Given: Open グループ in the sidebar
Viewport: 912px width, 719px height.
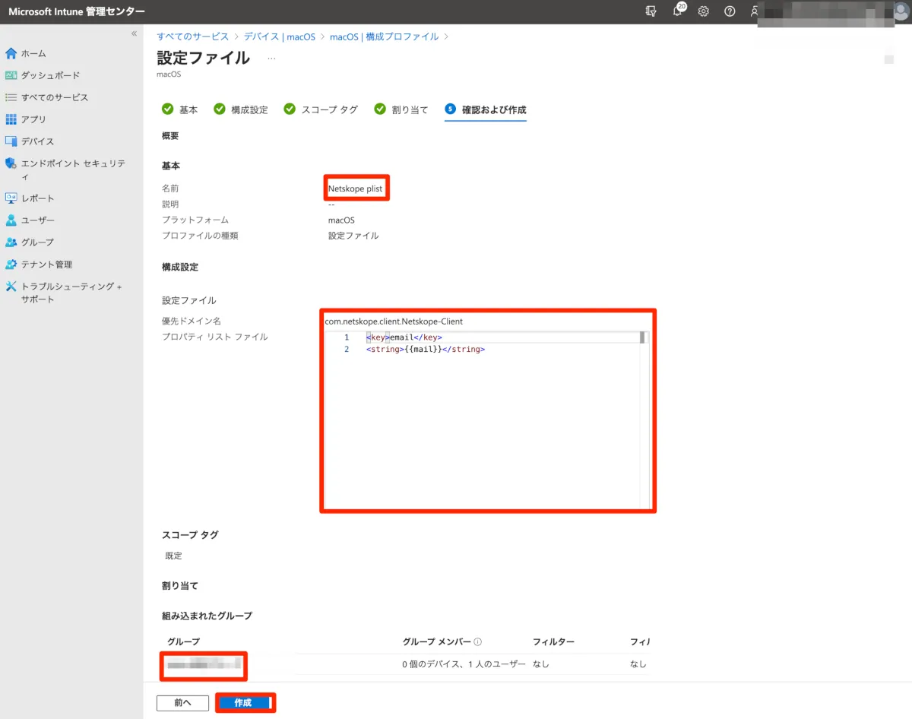Looking at the screenshot, I should [x=37, y=242].
